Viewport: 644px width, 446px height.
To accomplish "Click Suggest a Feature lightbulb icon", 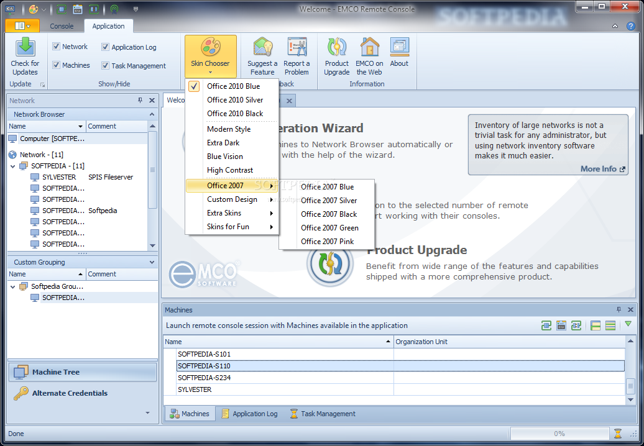I will [263, 47].
